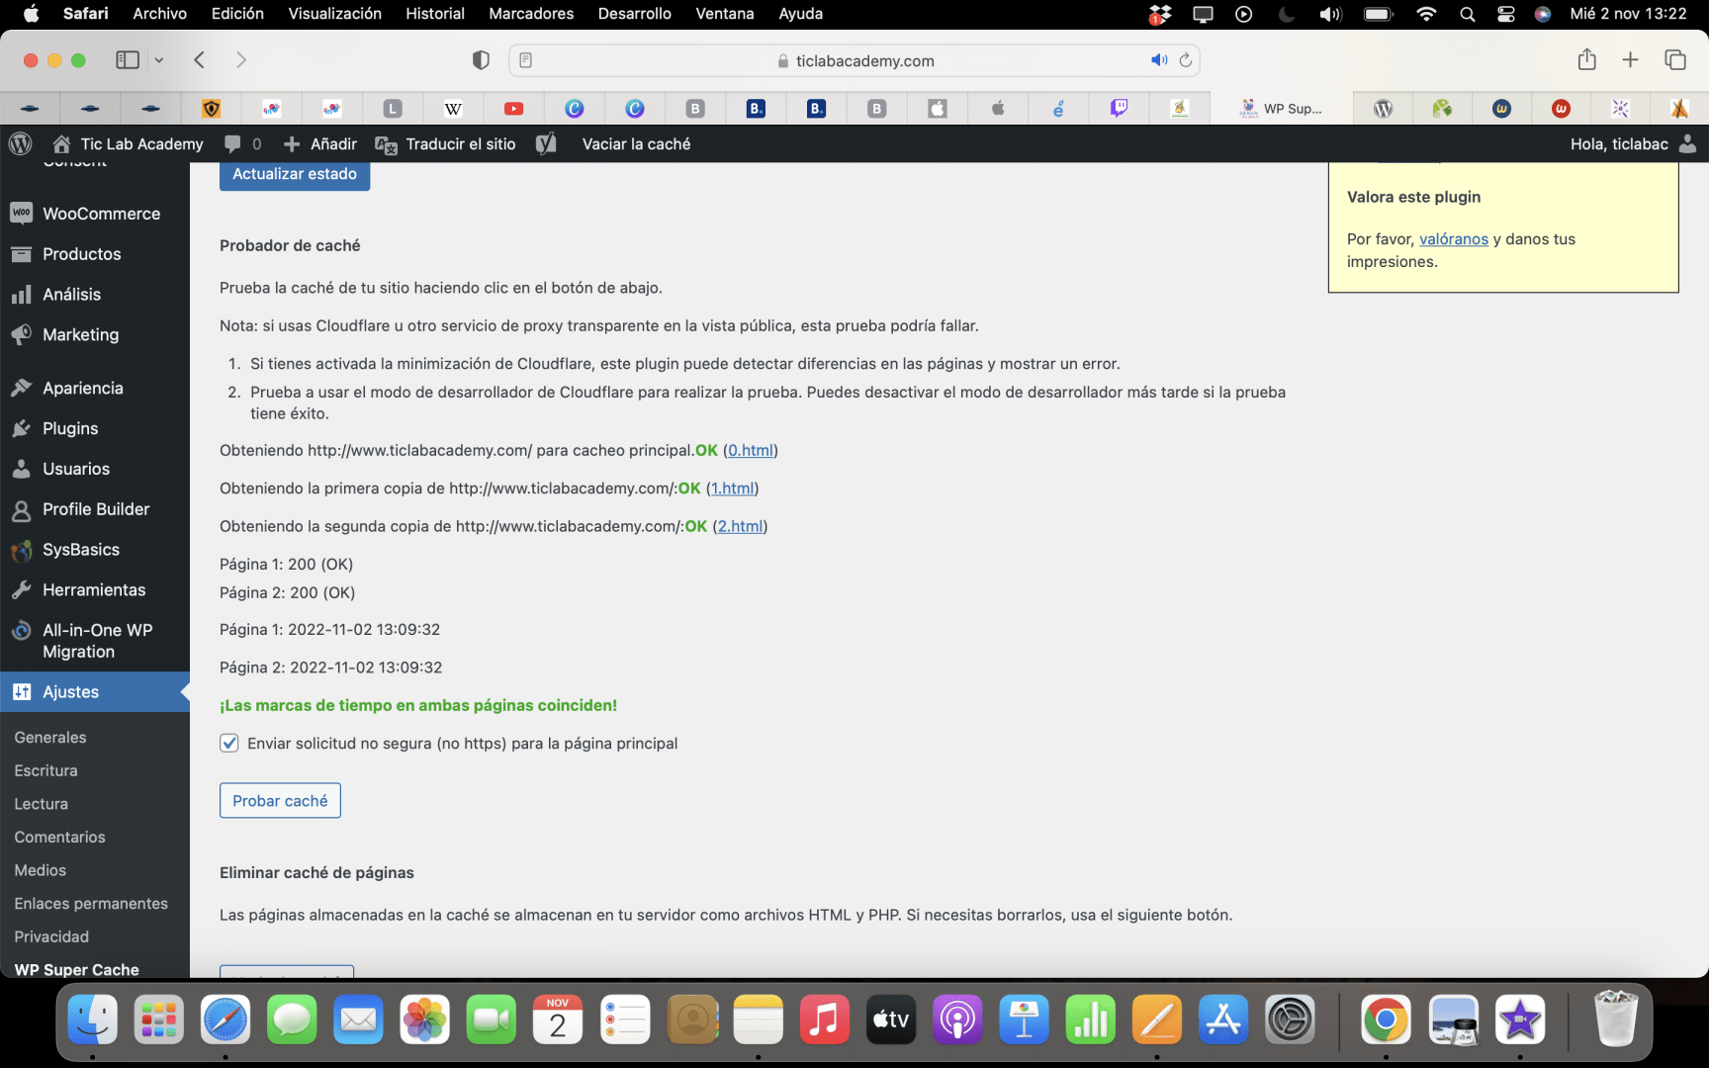Click the Safari share icon

pos(1587,59)
